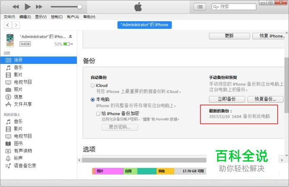Click the 选项 section heading

89,149
